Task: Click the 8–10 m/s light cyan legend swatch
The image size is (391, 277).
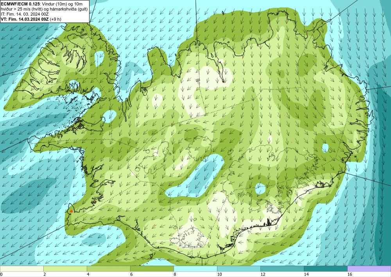Action: (195, 269)
